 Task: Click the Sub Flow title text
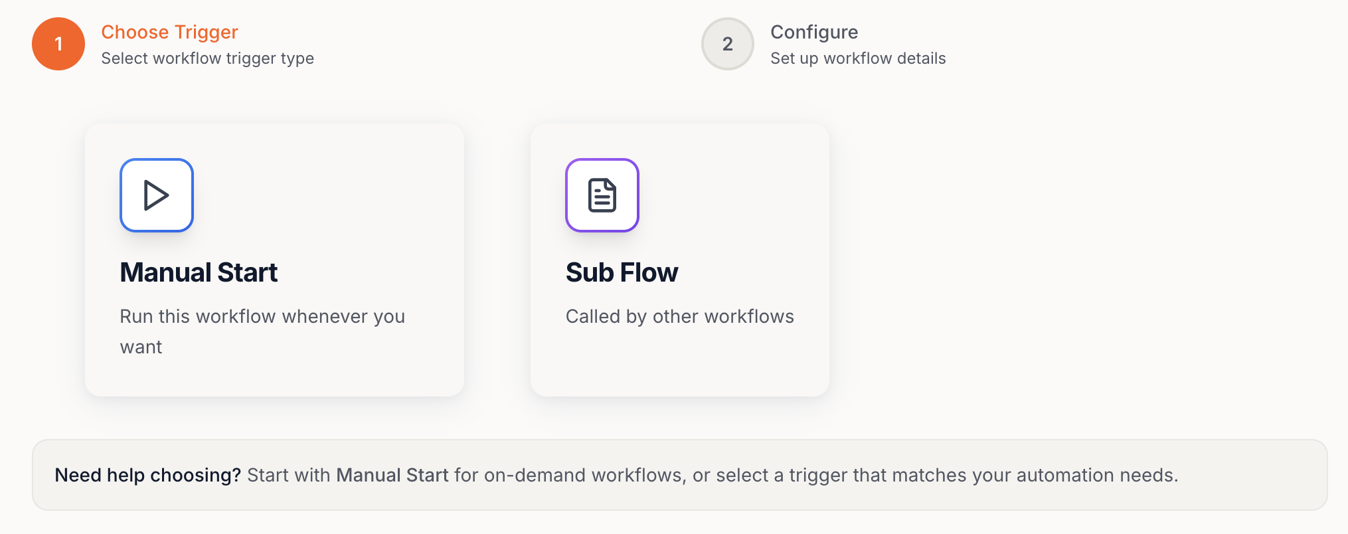click(x=622, y=272)
